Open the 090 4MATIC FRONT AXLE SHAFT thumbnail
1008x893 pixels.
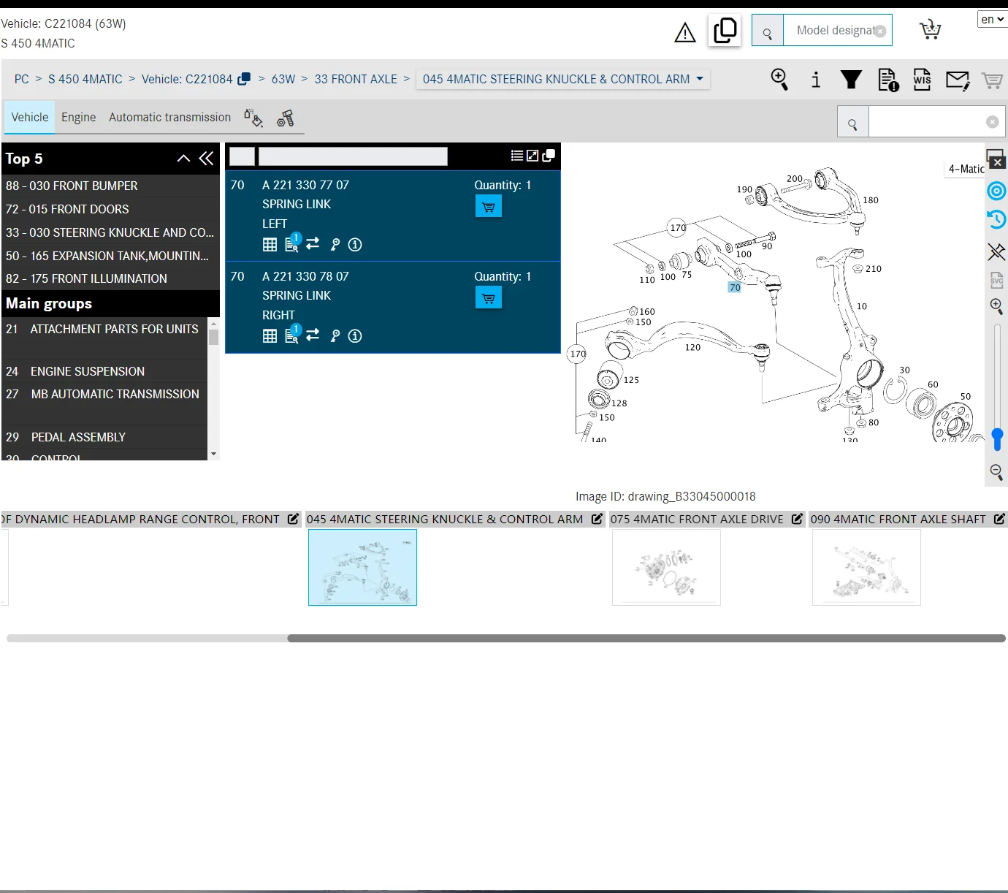pos(866,567)
